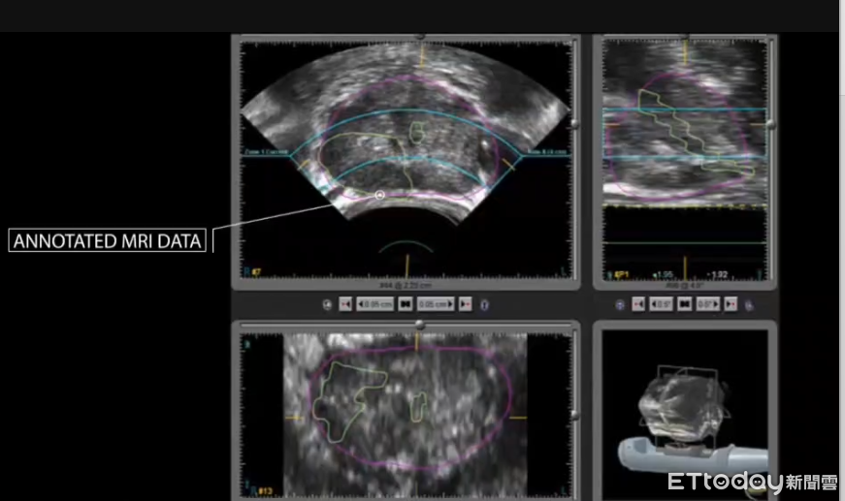Click right 0.05 cm step-forward button
Viewport: 845px width, 501px height.
point(436,304)
